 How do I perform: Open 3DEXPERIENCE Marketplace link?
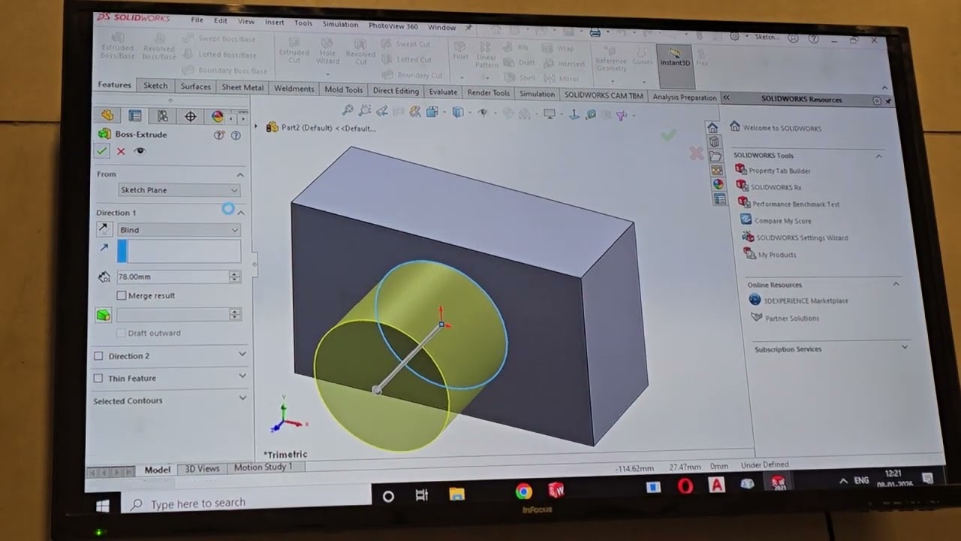coord(806,301)
